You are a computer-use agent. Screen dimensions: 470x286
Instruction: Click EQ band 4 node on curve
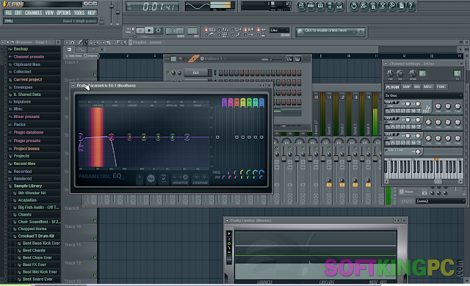[x=144, y=137]
